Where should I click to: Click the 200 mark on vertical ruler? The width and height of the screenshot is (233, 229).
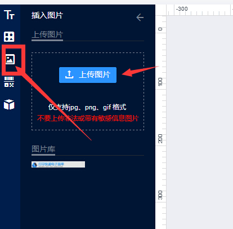[x=160, y=139]
